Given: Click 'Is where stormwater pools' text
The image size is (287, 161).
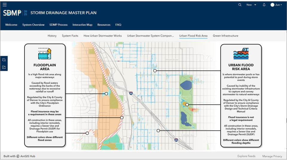Looking at the screenshot, I should [241, 77].
